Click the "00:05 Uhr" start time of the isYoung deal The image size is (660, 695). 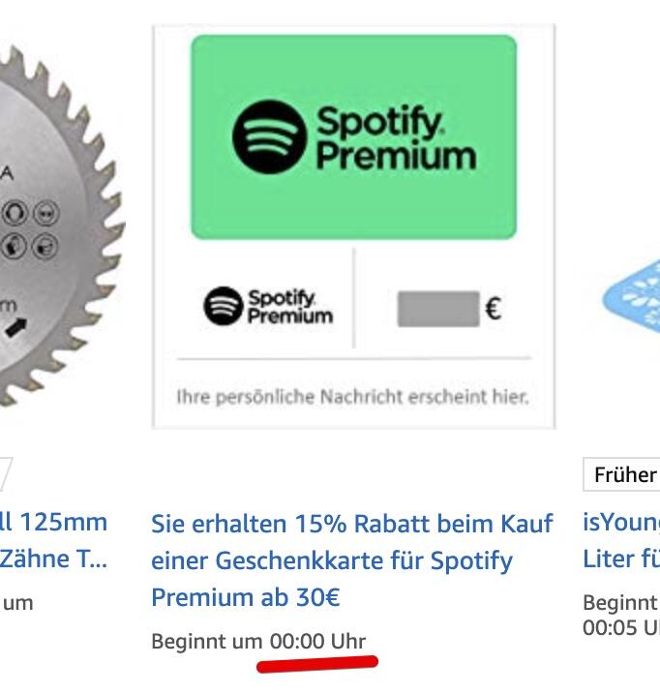(x=620, y=627)
